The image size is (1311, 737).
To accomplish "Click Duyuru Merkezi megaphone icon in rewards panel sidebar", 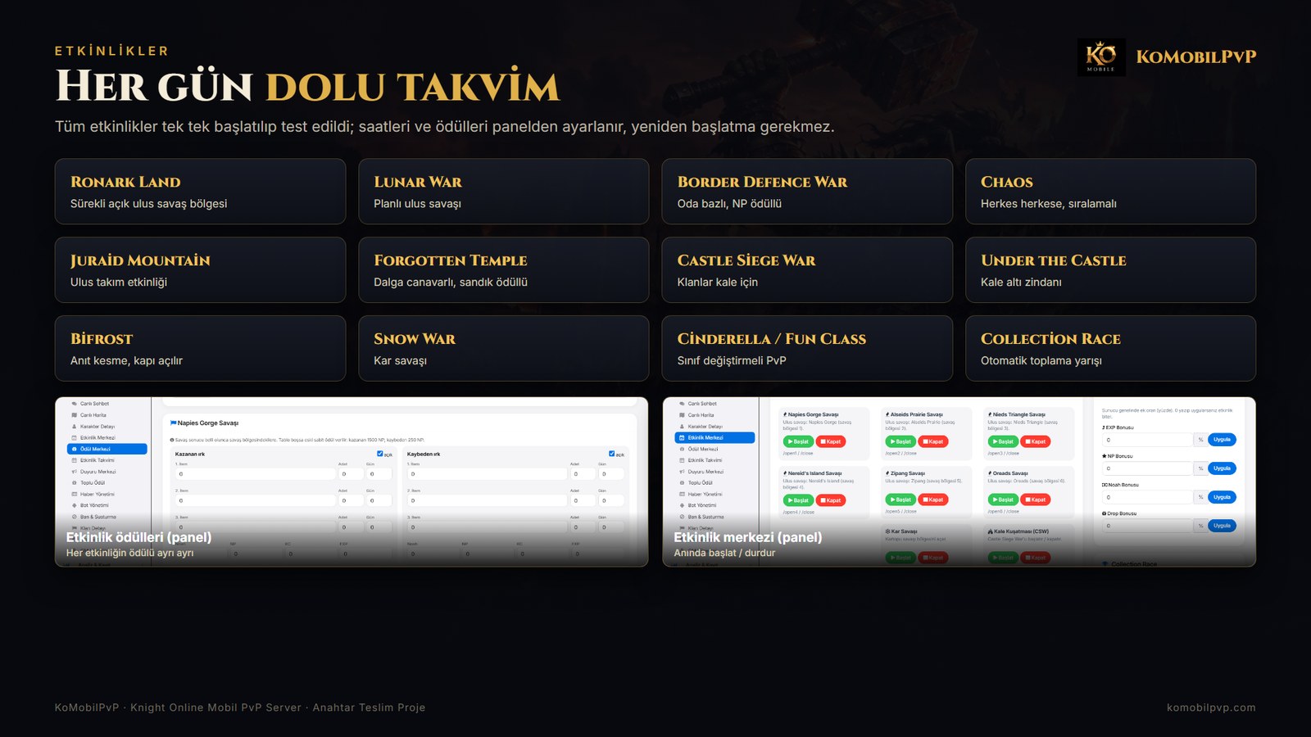I will click(x=75, y=472).
